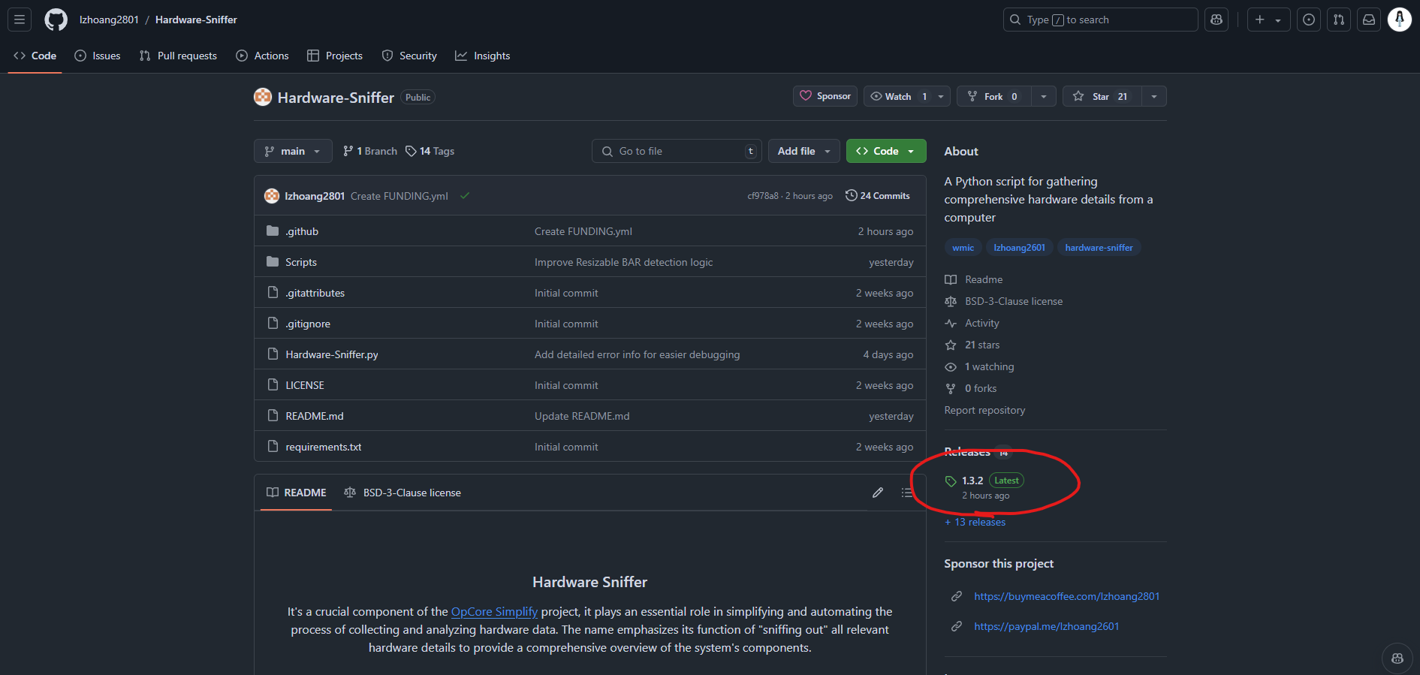Click the plus create-new icon
Image resolution: width=1420 pixels, height=675 pixels.
[x=1260, y=20]
